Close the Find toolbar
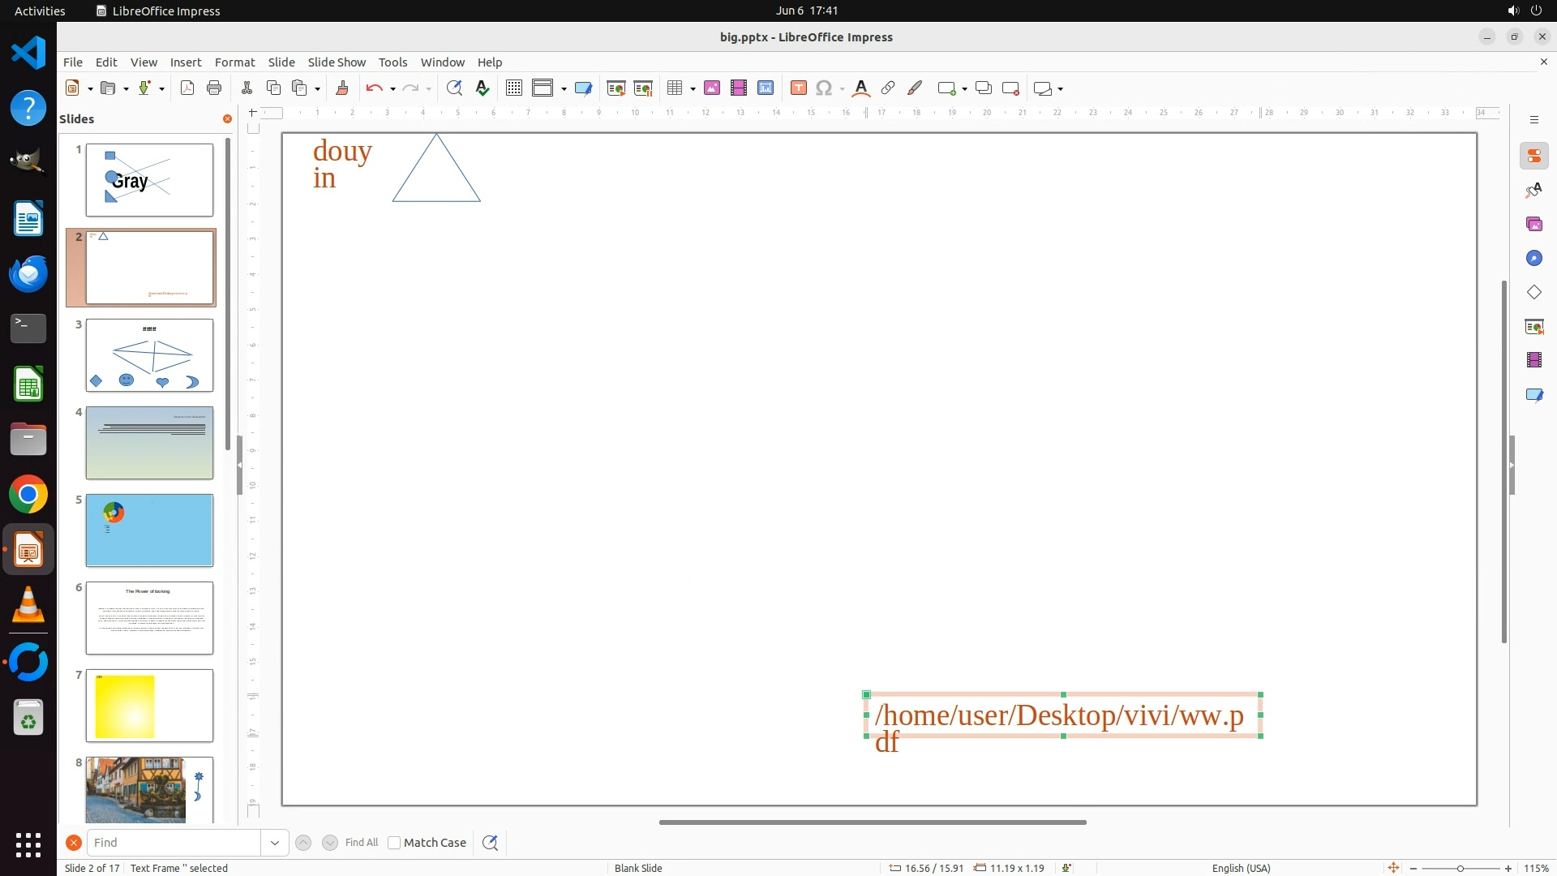 [73, 843]
